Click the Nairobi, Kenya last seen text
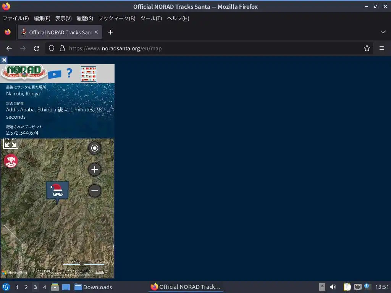Screen dimensions: 391x293 23,94
